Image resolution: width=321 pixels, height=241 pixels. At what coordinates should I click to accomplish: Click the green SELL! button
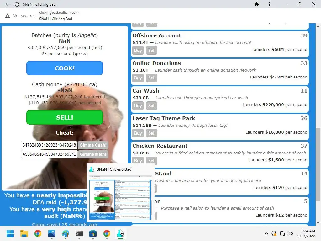click(x=65, y=117)
